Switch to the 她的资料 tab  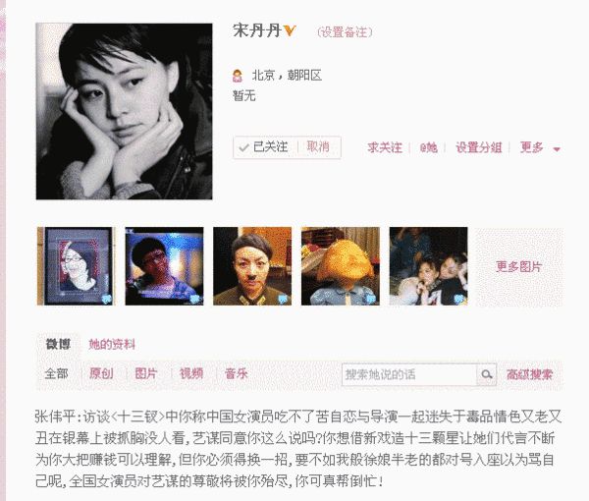pyautogui.click(x=112, y=344)
